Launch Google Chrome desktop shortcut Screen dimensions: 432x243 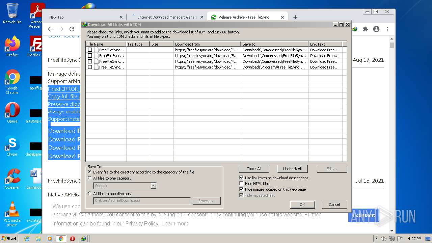(12, 82)
